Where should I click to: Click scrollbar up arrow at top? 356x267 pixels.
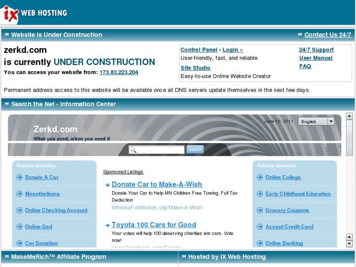(350, 116)
